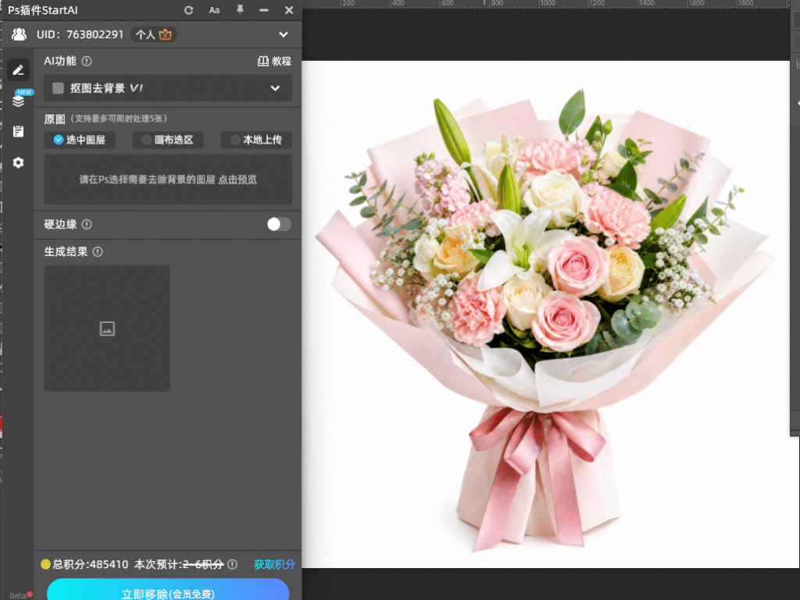Select the 画布选区 radio option
Screen dimensions: 800x600
click(168, 140)
